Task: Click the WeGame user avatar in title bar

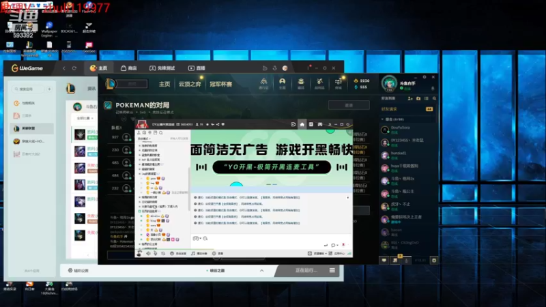Action: (285, 68)
